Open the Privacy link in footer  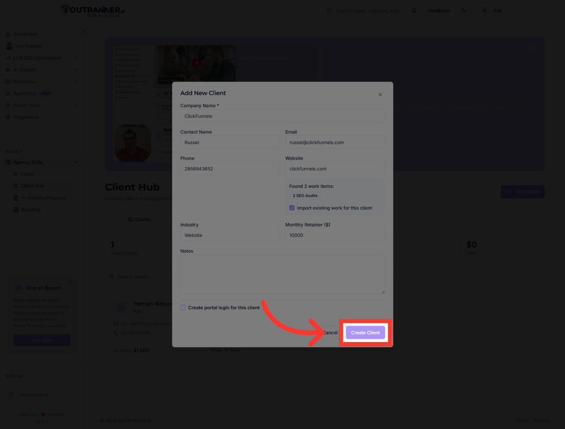pos(542,421)
